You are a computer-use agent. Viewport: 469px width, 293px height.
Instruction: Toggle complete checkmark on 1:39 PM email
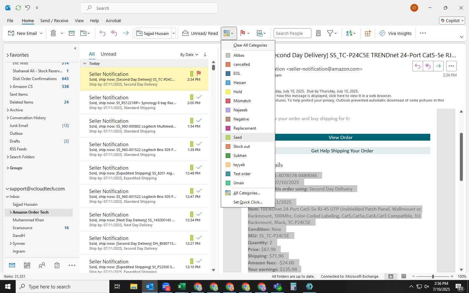click(199, 144)
